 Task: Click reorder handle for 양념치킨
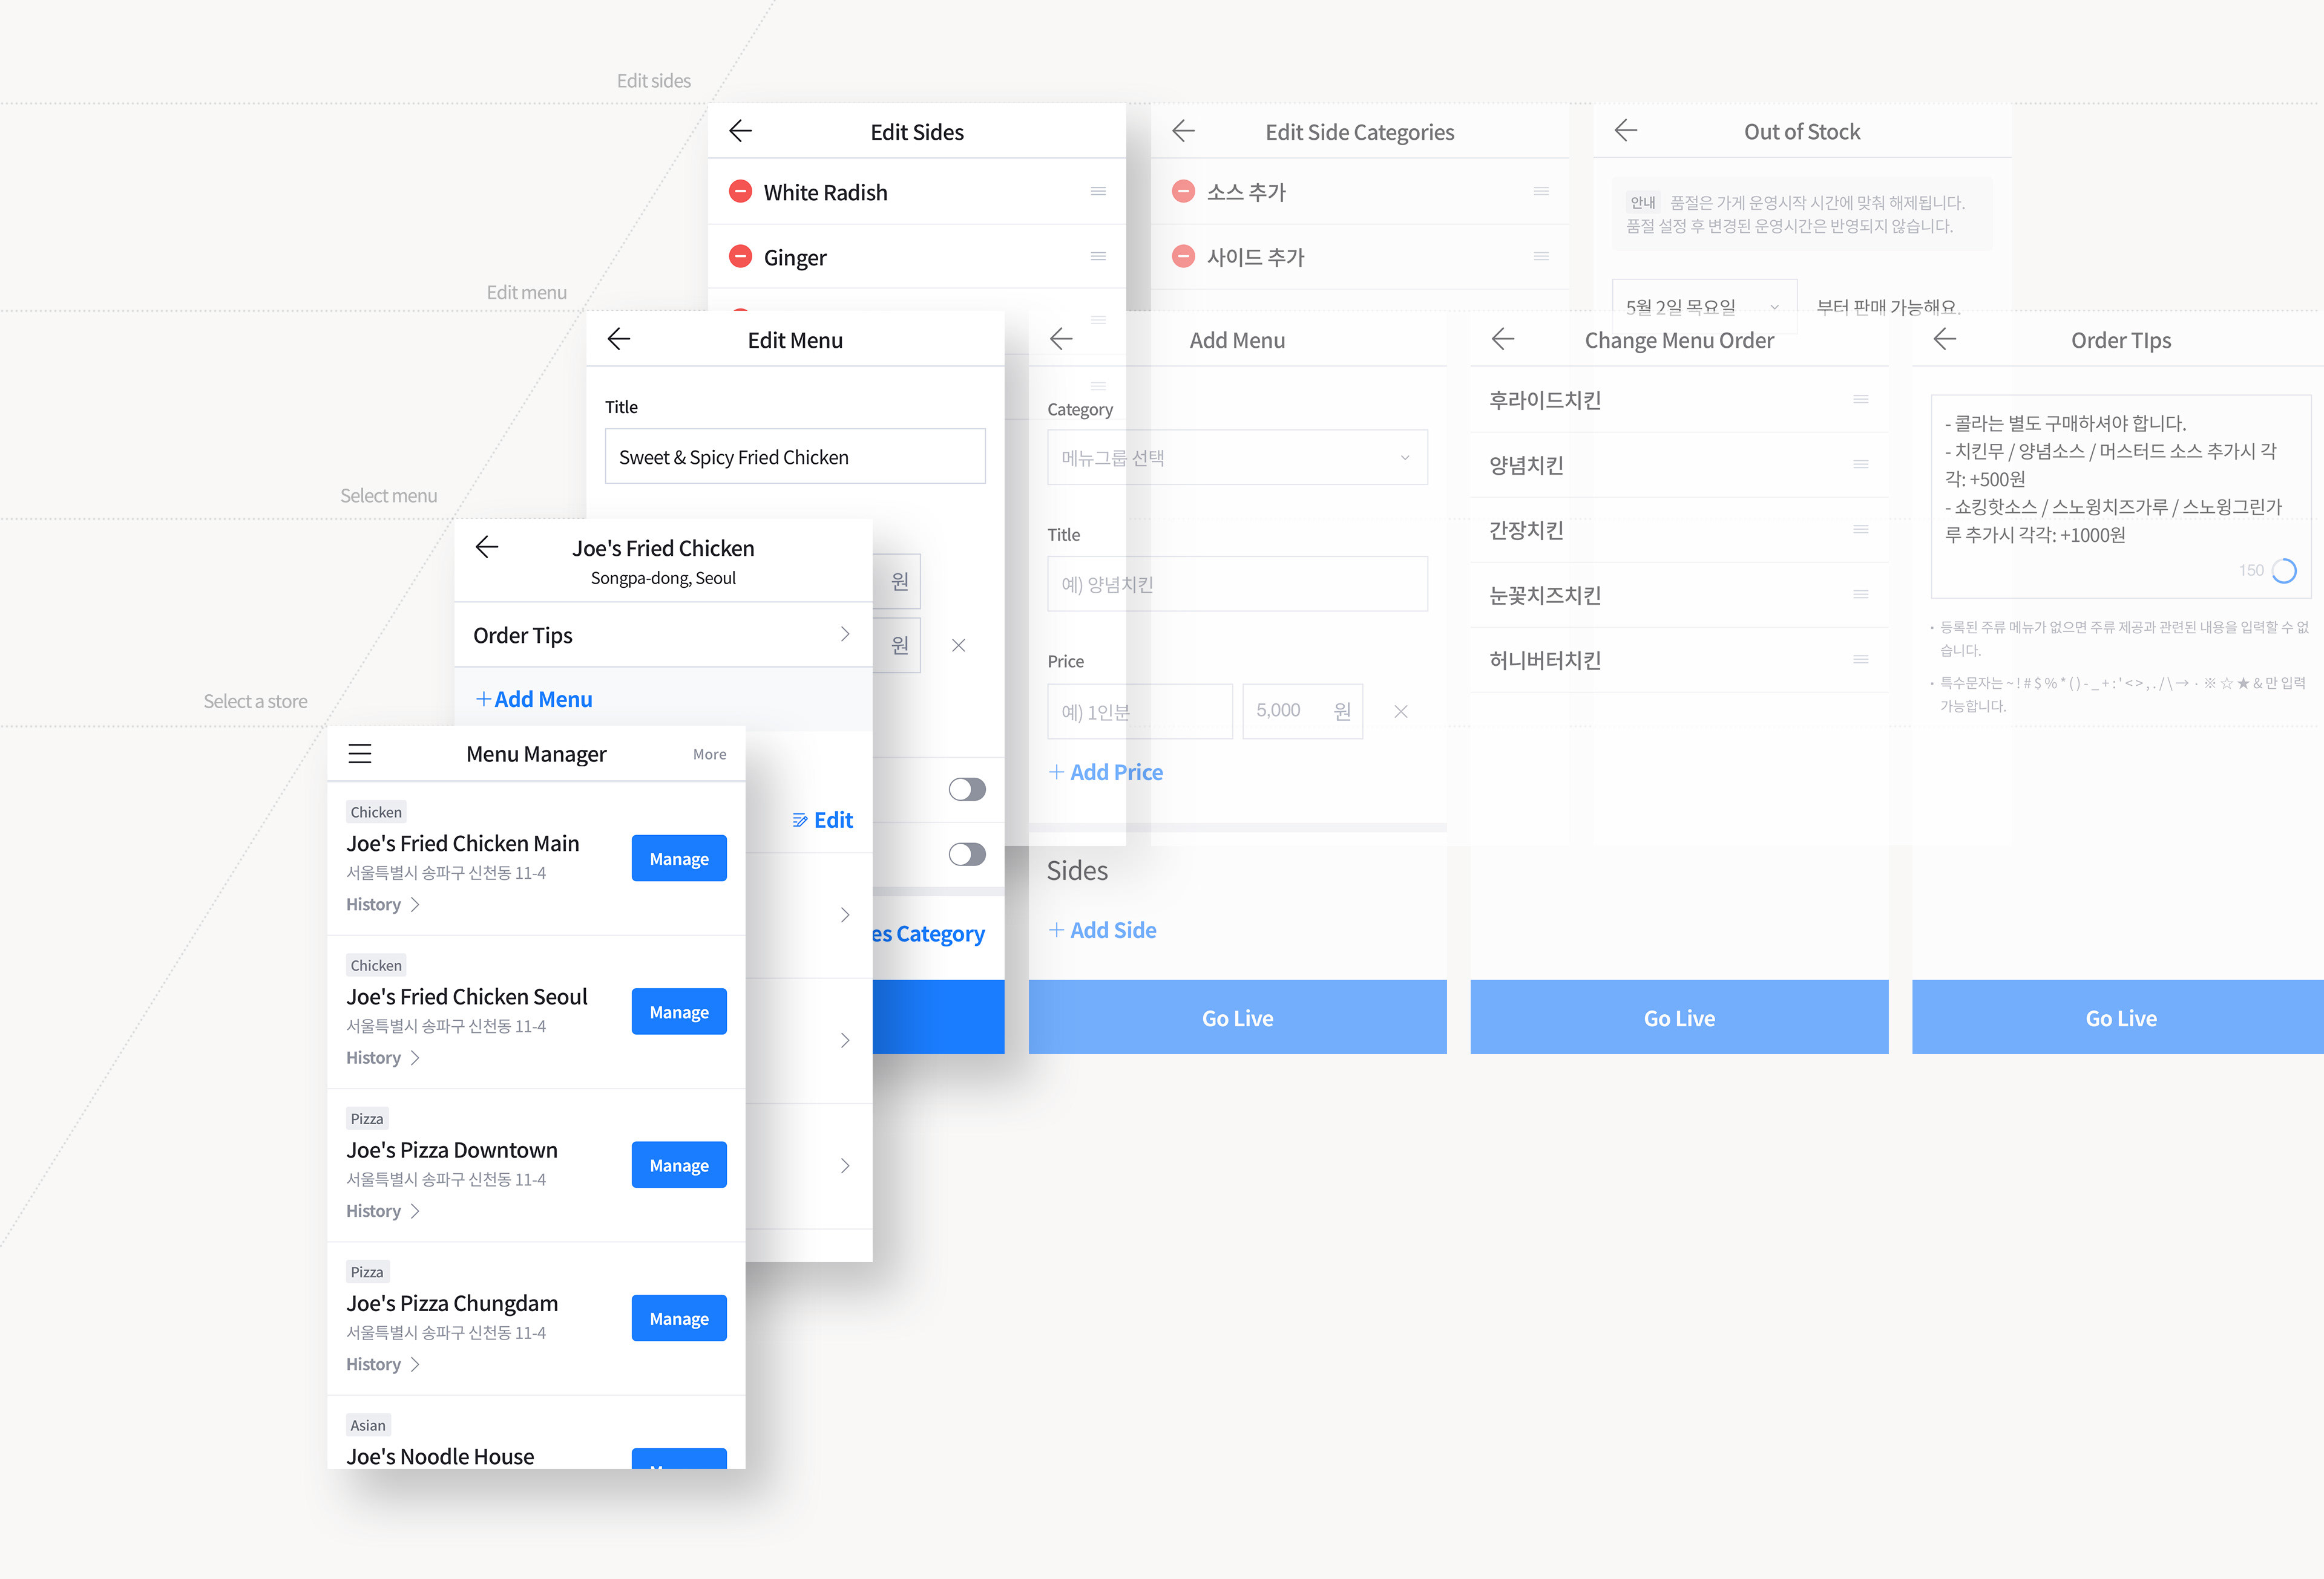pyautogui.click(x=1861, y=464)
